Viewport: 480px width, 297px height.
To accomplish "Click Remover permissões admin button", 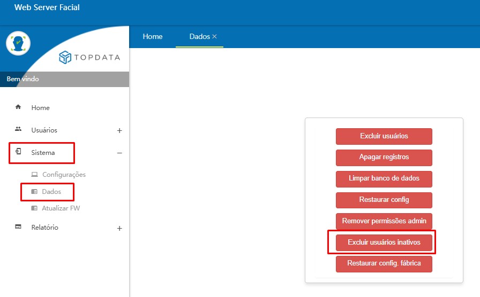I will tap(384, 221).
